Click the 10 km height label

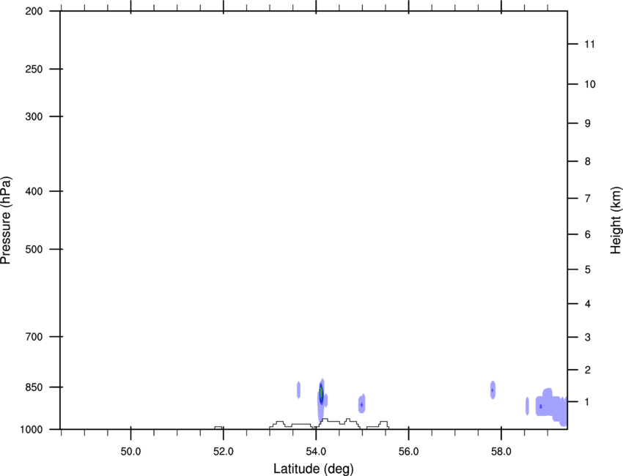[x=589, y=84]
